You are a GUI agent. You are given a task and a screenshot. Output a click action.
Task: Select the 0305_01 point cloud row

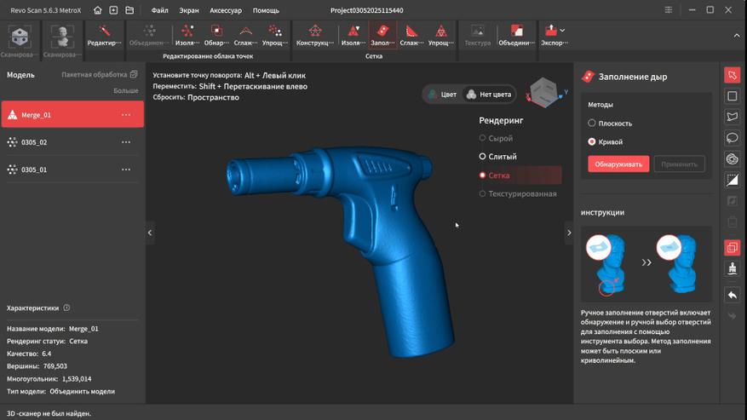pos(72,170)
